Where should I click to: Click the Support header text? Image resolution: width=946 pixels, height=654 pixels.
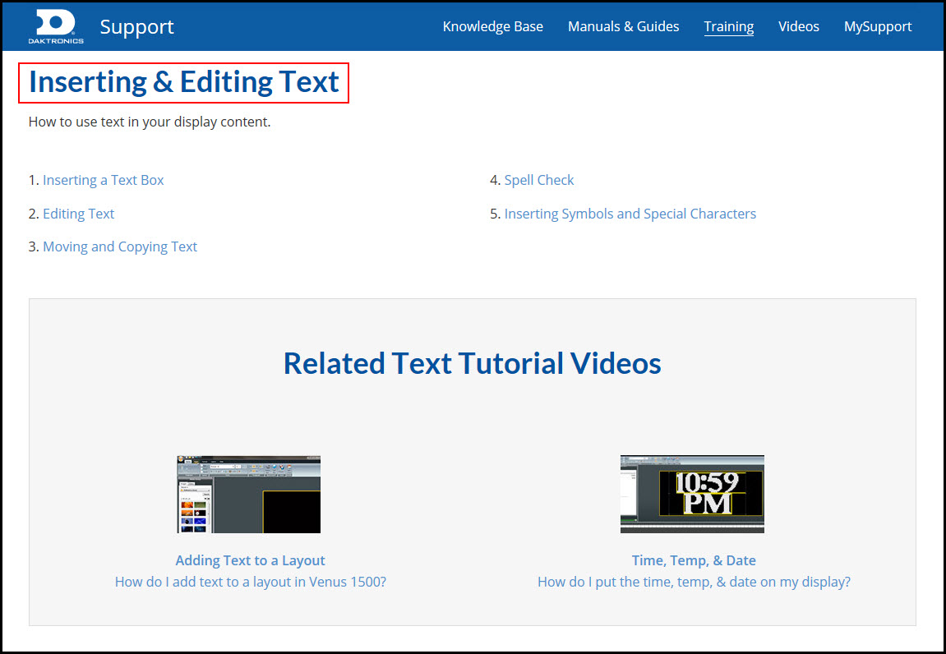tap(136, 26)
